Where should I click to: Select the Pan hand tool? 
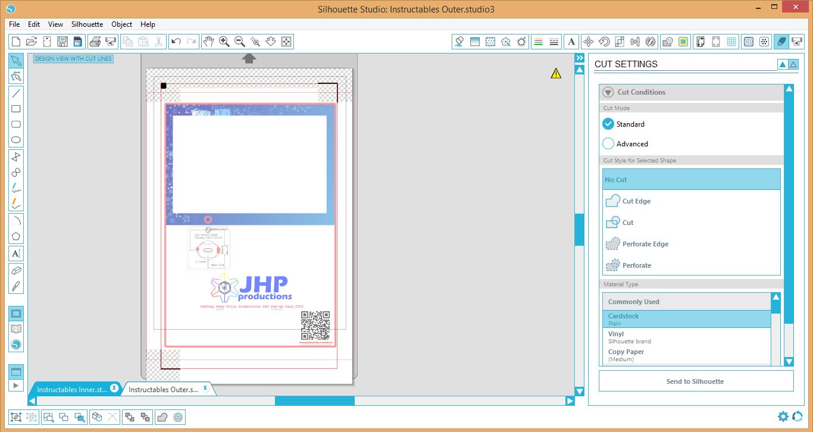coord(209,42)
